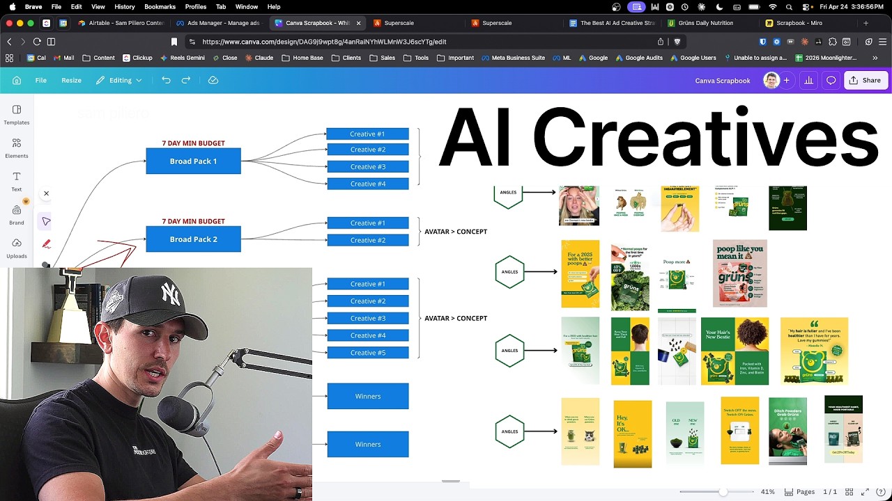The image size is (892, 501).
Task: Add collaborator with the plus button
Action: (x=786, y=81)
